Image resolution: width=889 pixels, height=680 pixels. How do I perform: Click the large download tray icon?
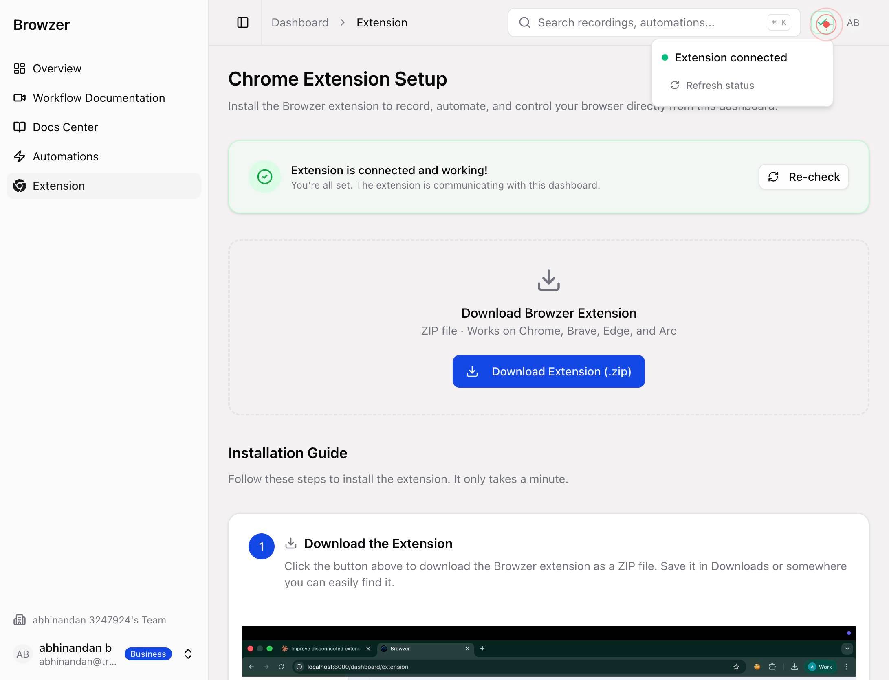[x=548, y=280]
